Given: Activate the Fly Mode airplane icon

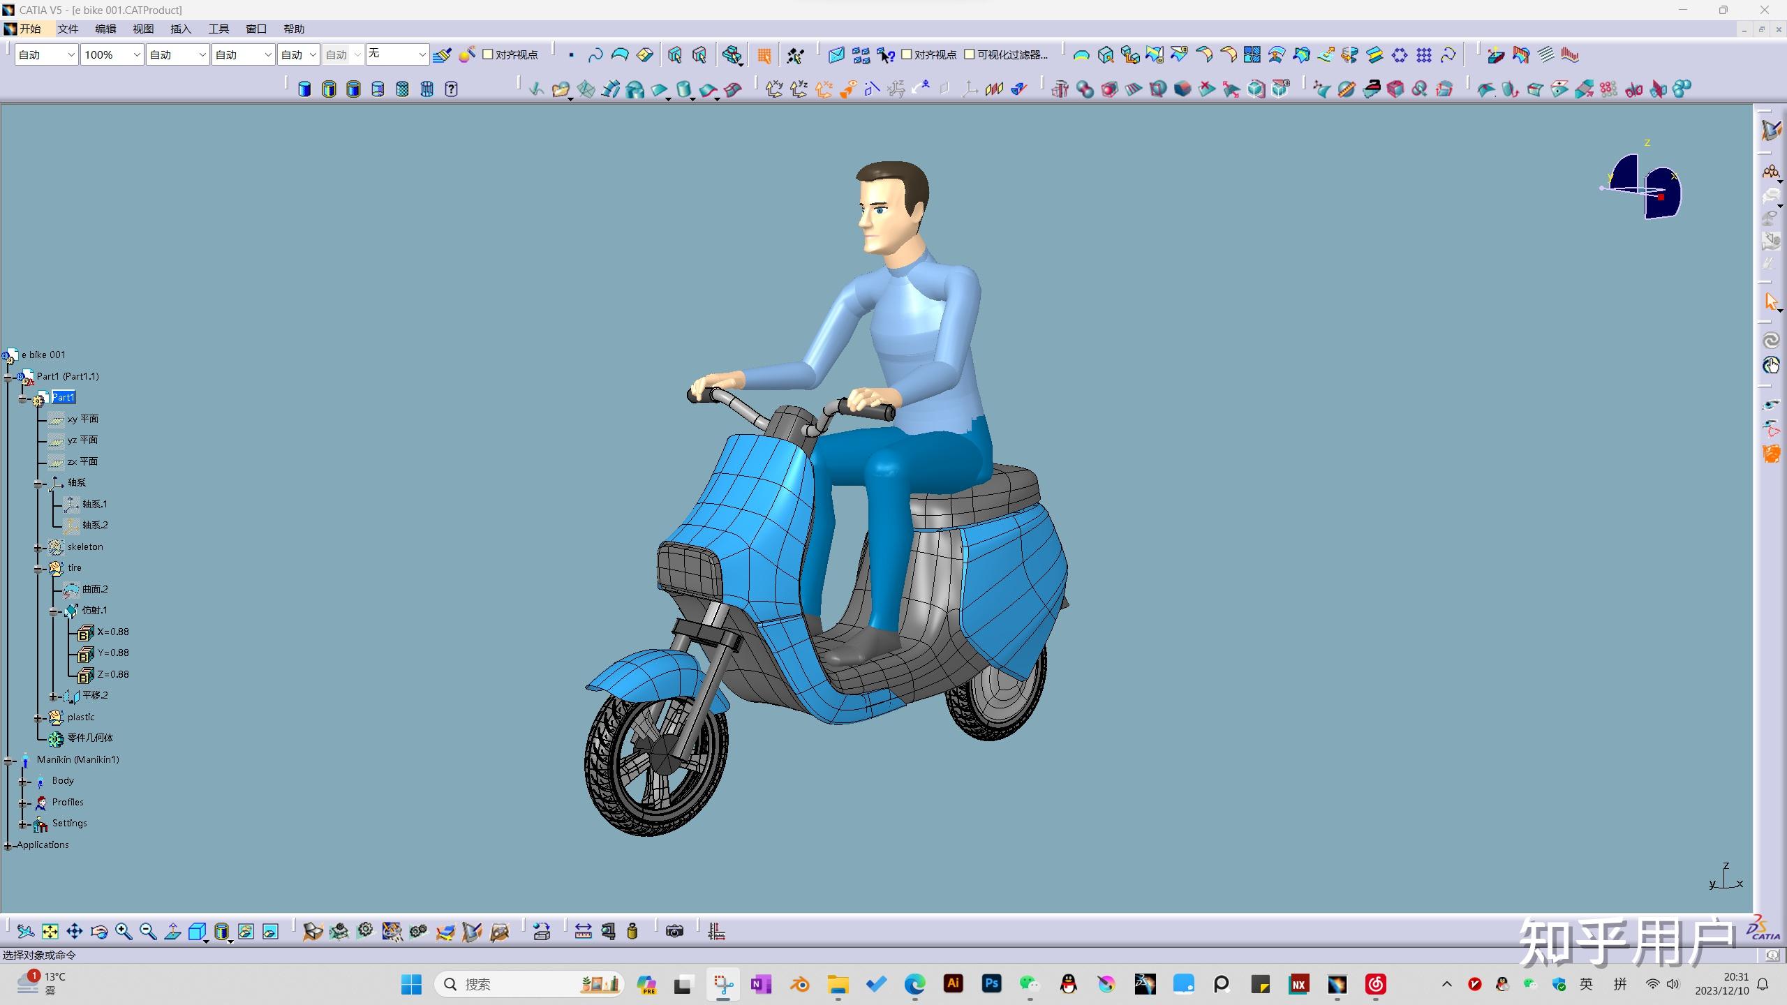Looking at the screenshot, I should coord(25,931).
